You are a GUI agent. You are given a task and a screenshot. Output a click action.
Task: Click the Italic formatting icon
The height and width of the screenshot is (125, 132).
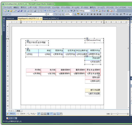[x=85, y=14]
